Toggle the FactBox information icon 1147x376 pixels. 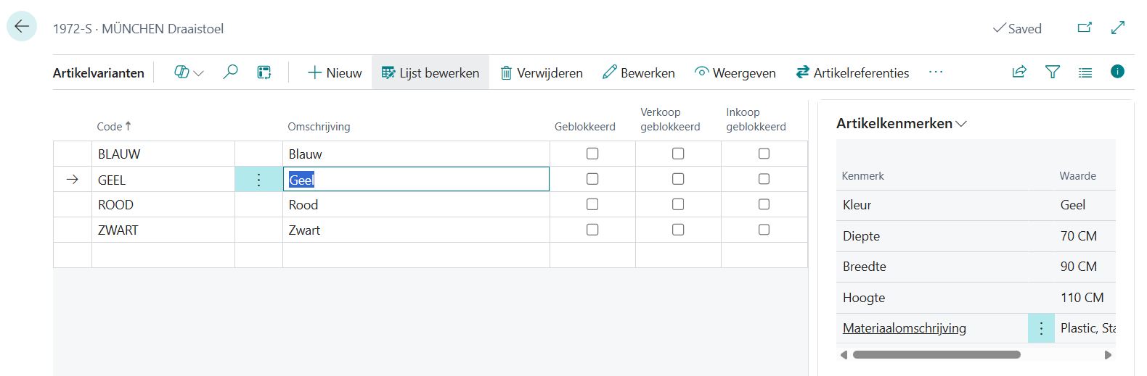point(1118,71)
